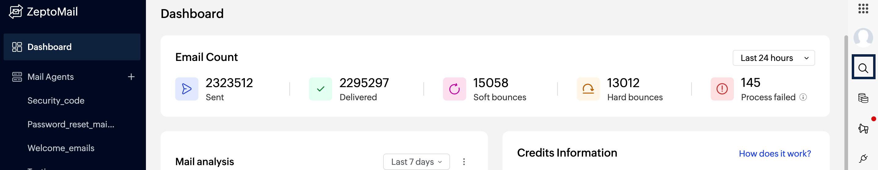Image resolution: width=878 pixels, height=170 pixels.
Task: Open the user profile avatar
Action: coord(863,38)
